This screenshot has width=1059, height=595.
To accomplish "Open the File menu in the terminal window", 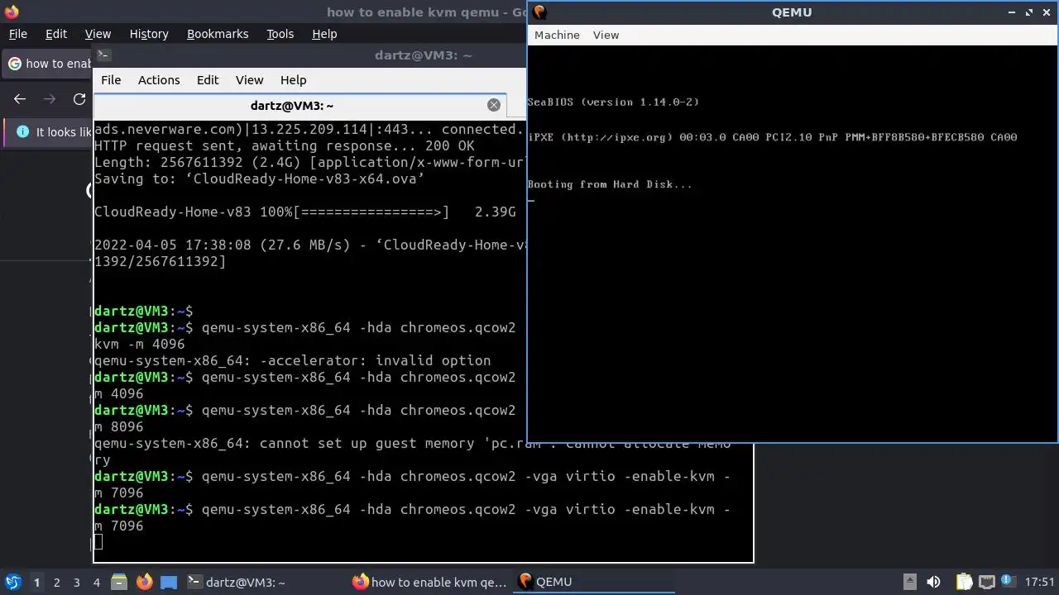I will click(x=111, y=80).
